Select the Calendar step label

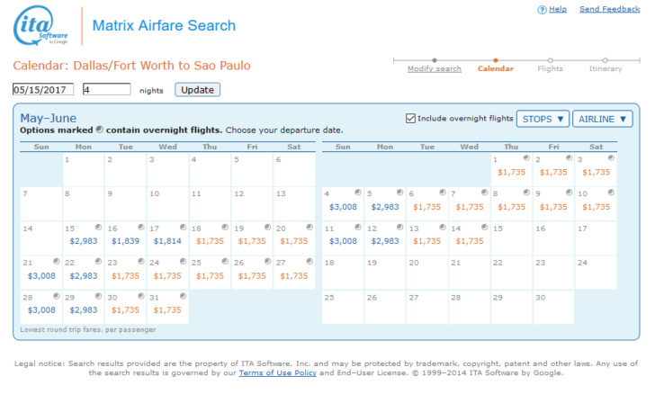496,69
